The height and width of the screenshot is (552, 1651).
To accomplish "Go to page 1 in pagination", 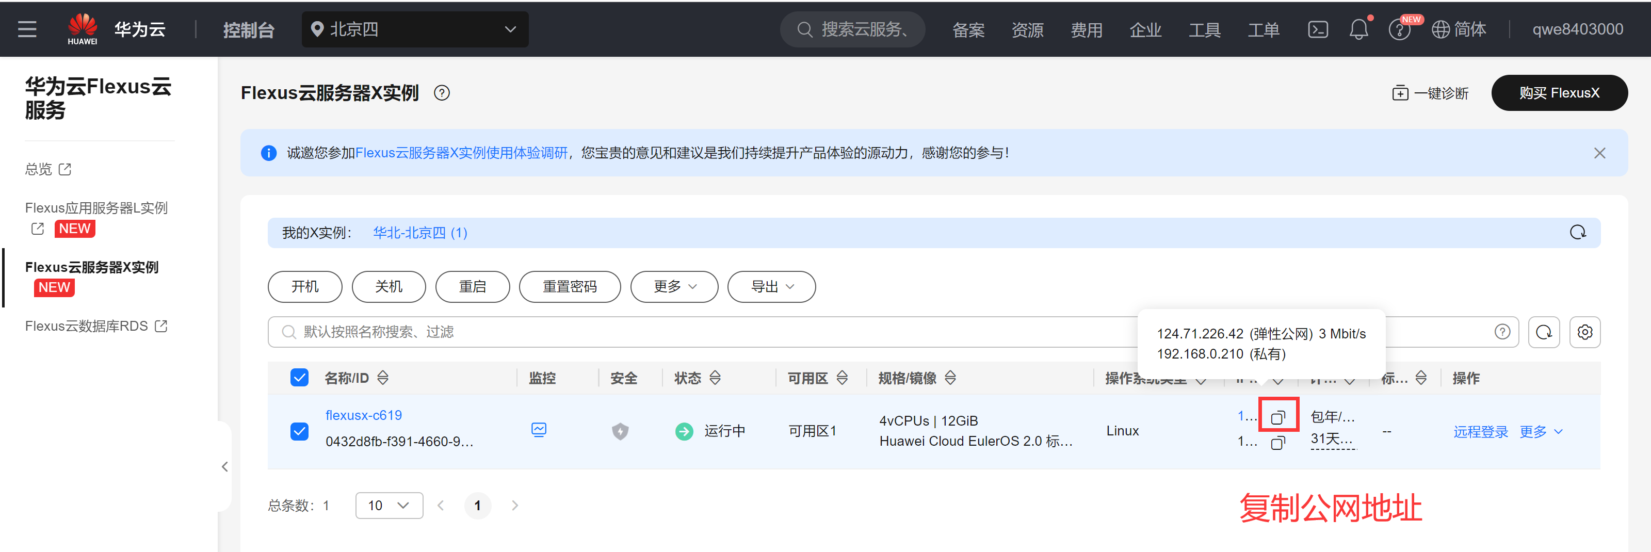I will tap(477, 505).
